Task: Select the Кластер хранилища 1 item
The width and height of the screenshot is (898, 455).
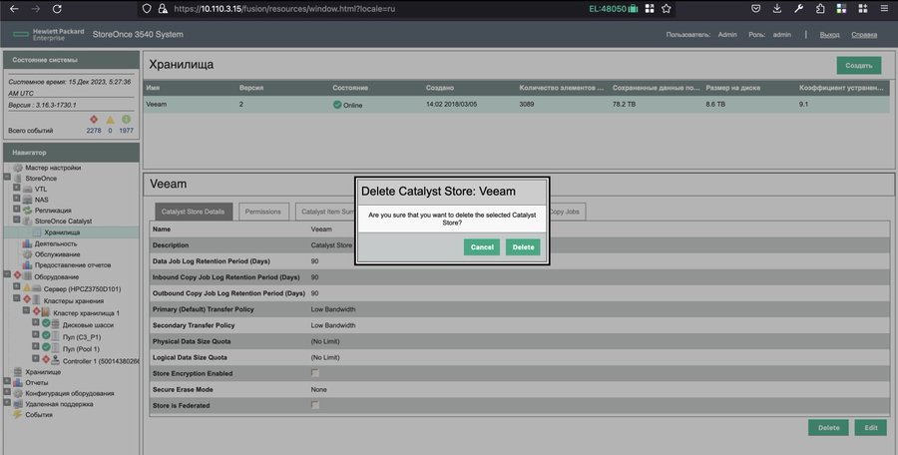Action: 86,313
